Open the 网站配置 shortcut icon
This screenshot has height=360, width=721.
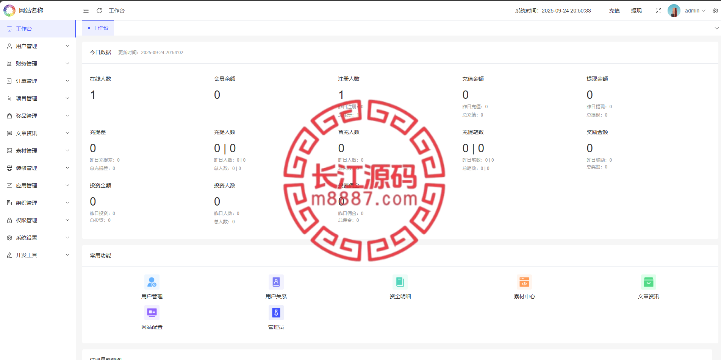pos(152,313)
